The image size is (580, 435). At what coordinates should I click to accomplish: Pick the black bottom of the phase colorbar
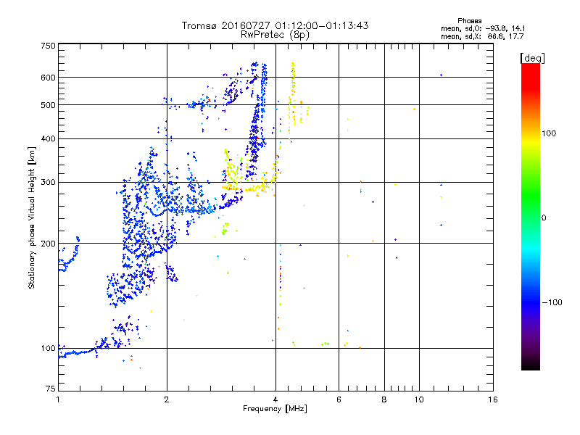tap(531, 366)
